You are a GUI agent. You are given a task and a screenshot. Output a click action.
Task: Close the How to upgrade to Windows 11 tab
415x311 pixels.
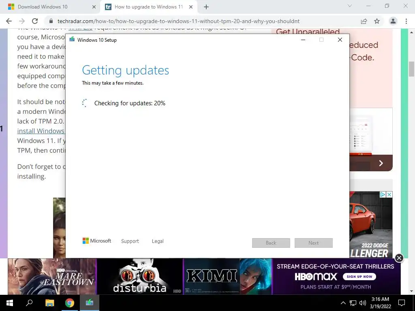coord(191,7)
